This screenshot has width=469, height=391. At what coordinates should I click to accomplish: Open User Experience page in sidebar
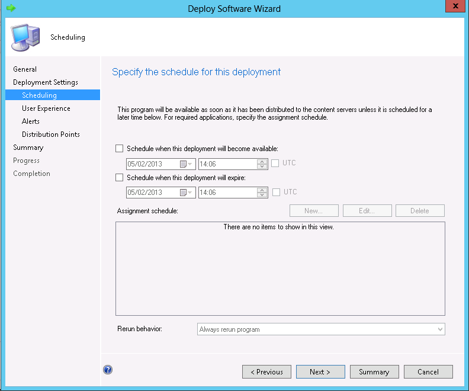pos(46,108)
